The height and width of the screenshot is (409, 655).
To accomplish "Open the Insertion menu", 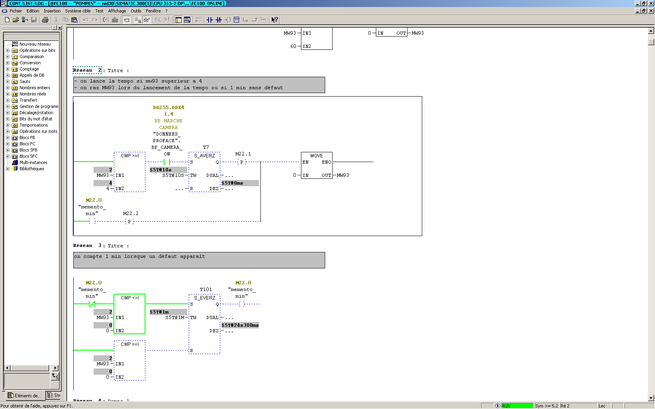I will [x=52, y=11].
